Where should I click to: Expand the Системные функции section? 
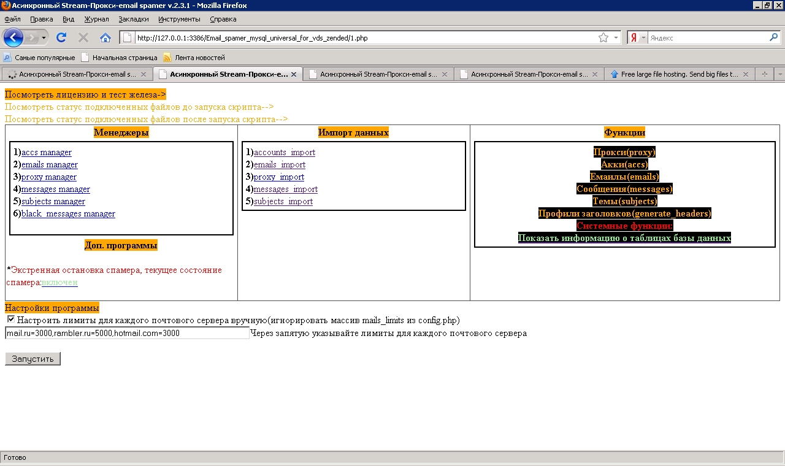[624, 226]
